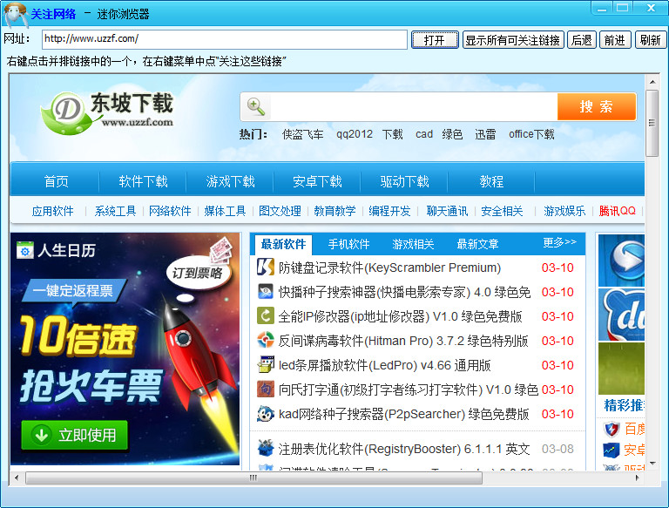
Task: Refresh page with 刷新 button
Action: point(650,40)
